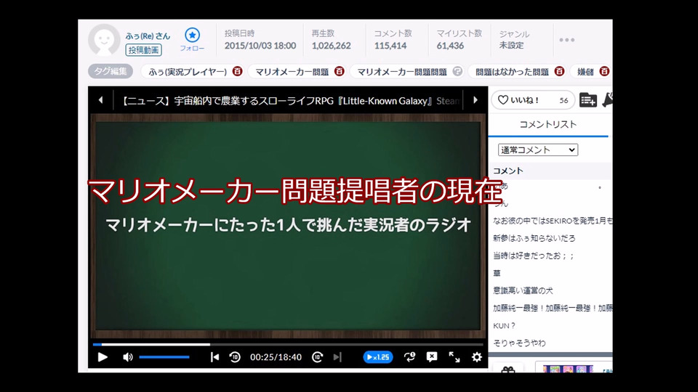
Task: Open dictionary icon for マリオメーカー問題問題 tag
Action: (x=457, y=71)
